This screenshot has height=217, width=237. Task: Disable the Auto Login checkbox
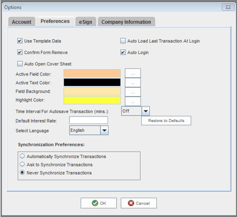[x=123, y=52]
